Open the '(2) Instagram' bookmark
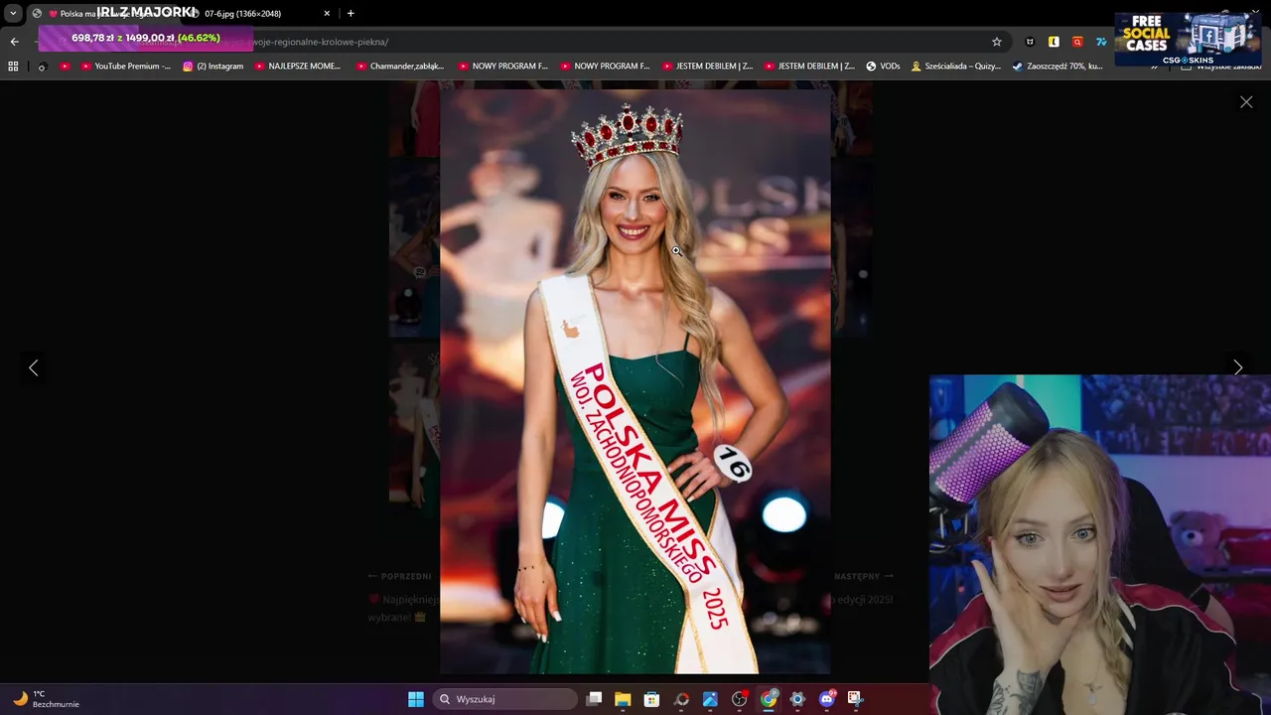The width and height of the screenshot is (1271, 715). [x=212, y=67]
